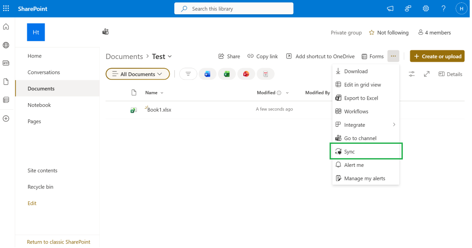Screen dimensions: 472x248
Task: Click the expand content arrows icon
Action: coord(426,74)
